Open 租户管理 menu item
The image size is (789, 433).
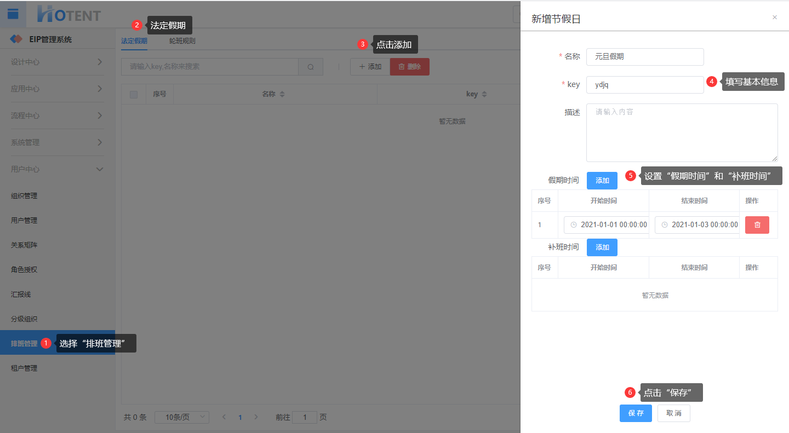click(x=58, y=368)
